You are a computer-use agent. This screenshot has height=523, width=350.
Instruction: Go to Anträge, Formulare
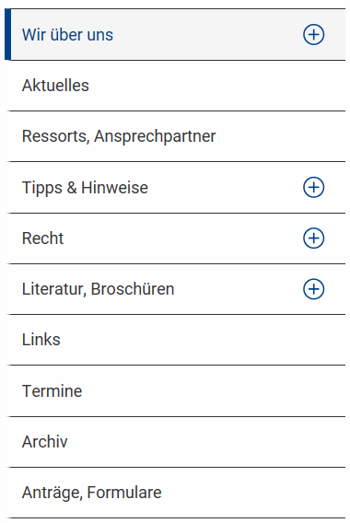tap(92, 493)
